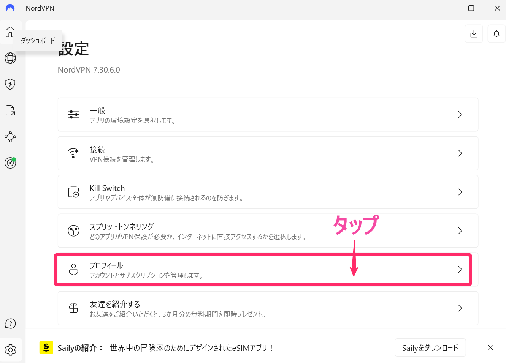
Task: Open the Kill Switch settings entry
Action: click(x=268, y=192)
